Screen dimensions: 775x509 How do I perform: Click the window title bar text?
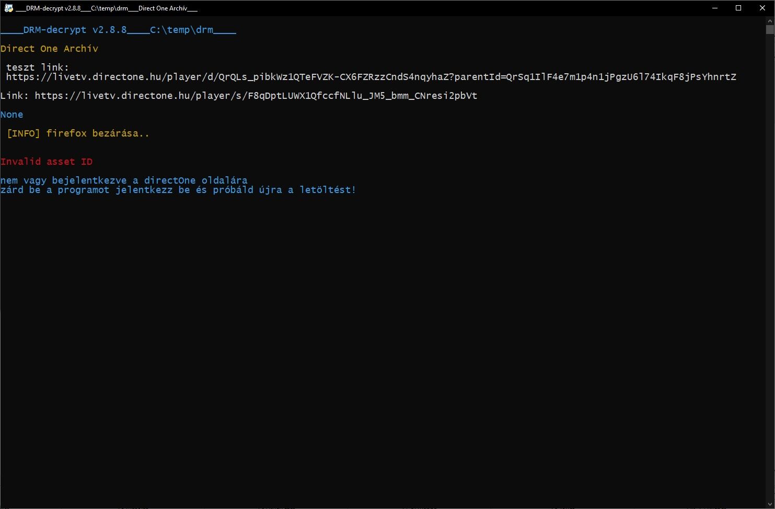coord(107,8)
